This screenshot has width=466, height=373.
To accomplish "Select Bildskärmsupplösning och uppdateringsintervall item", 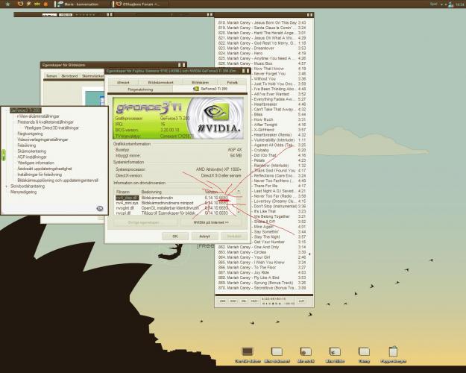I will (x=57, y=181).
